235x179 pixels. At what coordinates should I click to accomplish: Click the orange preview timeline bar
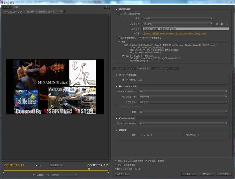56,171
